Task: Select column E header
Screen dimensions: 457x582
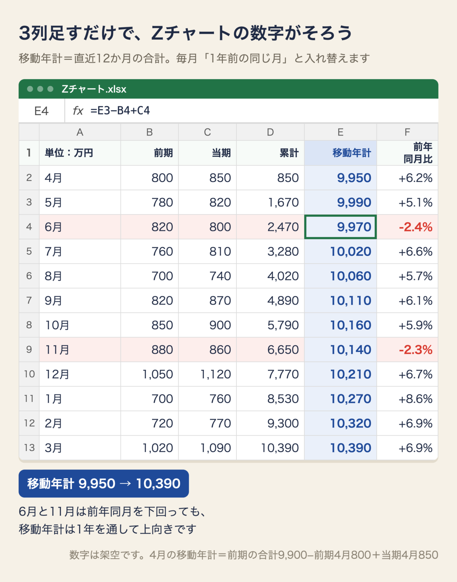Action: (341, 132)
